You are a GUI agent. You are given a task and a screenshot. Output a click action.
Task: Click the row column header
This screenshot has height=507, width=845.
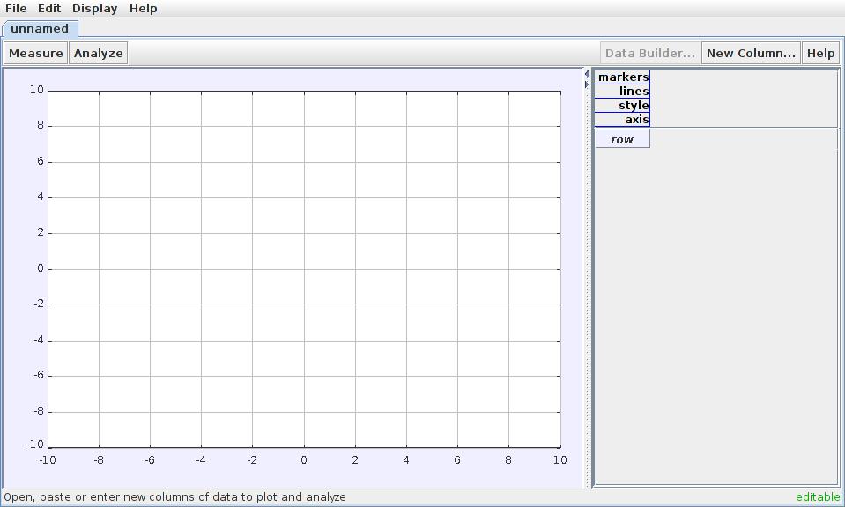pyautogui.click(x=622, y=139)
